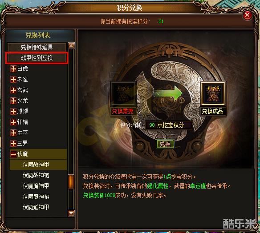Click the 90 点挖宝积分 cost field
The height and width of the screenshot is (233, 260).
[169, 125]
